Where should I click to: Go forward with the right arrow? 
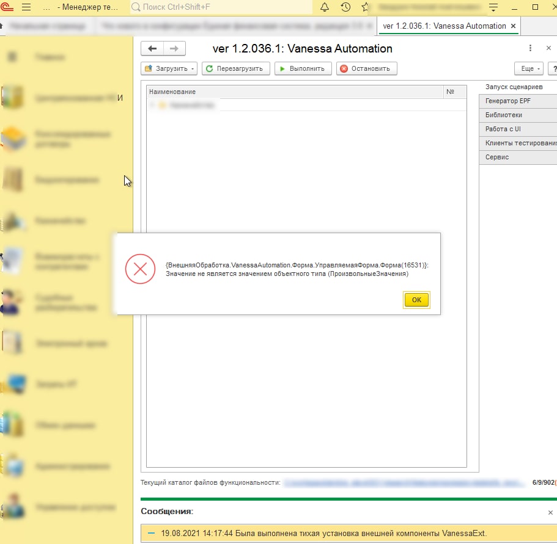click(174, 49)
